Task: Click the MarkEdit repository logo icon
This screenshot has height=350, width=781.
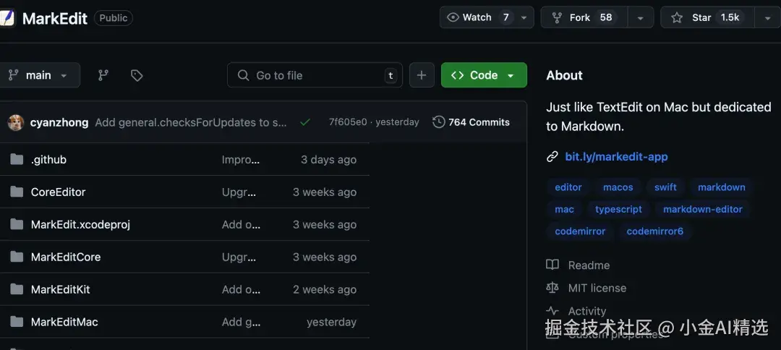Action: 7,18
